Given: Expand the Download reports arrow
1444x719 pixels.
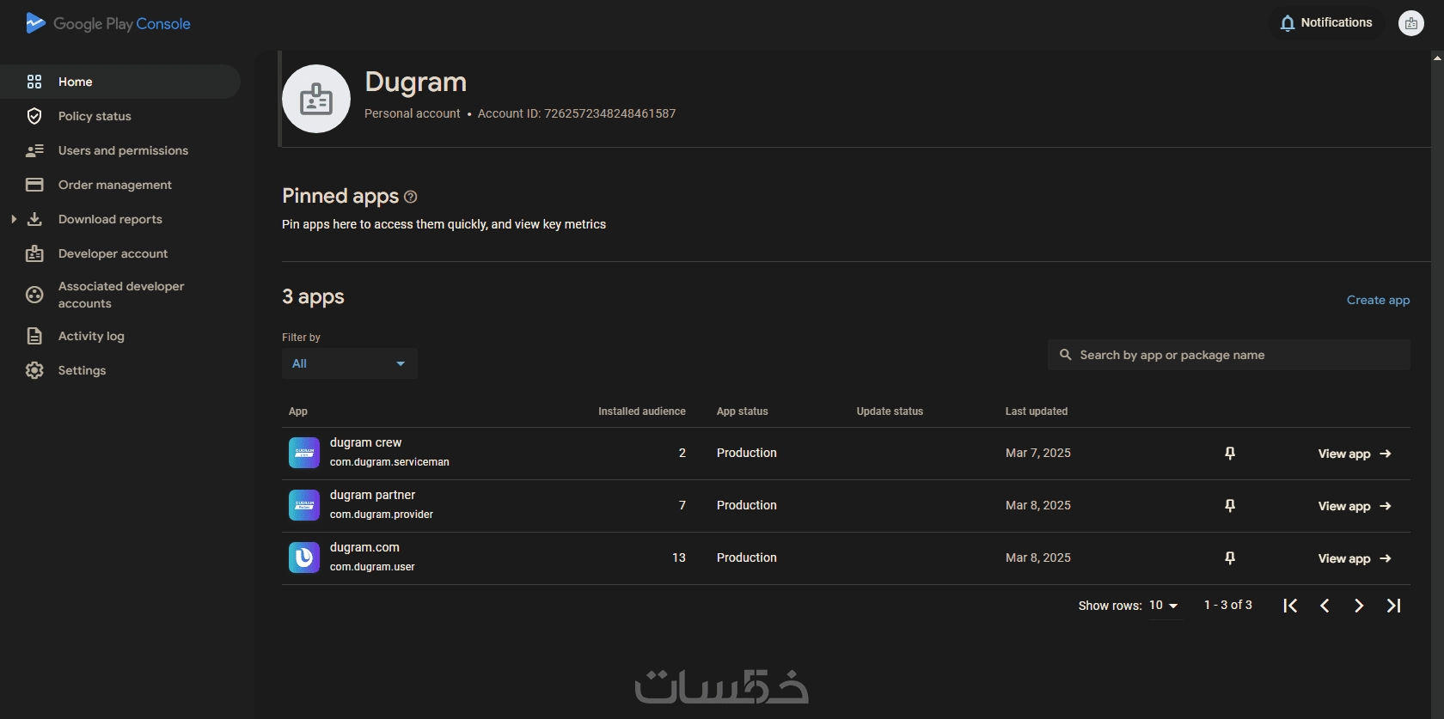Looking at the screenshot, I should (x=14, y=219).
